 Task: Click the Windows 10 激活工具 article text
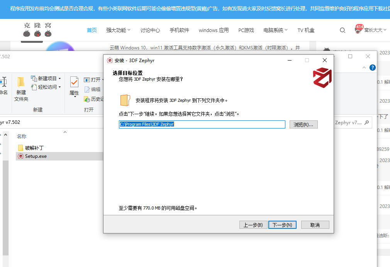205,47
